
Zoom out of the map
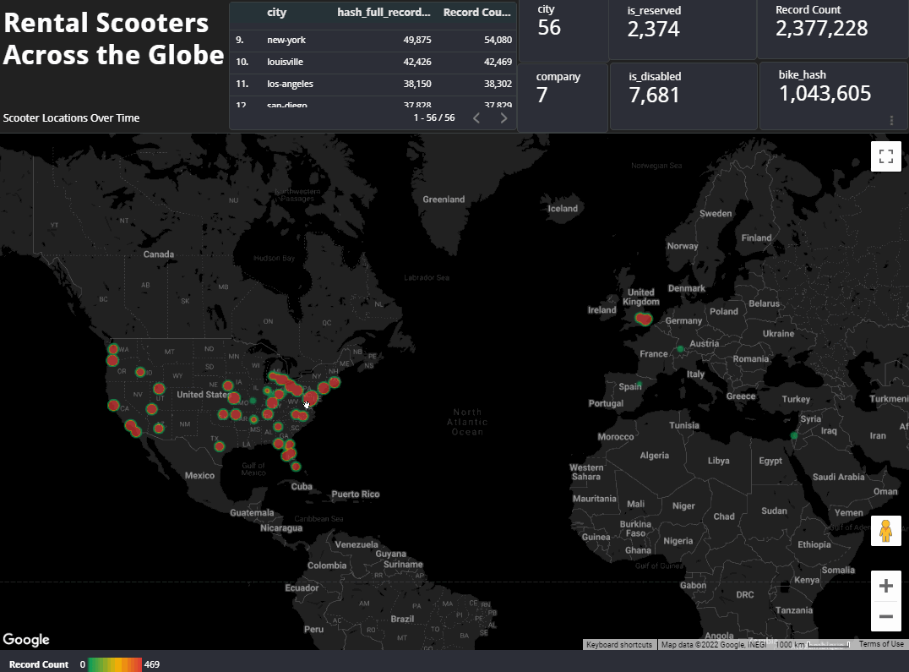(886, 616)
